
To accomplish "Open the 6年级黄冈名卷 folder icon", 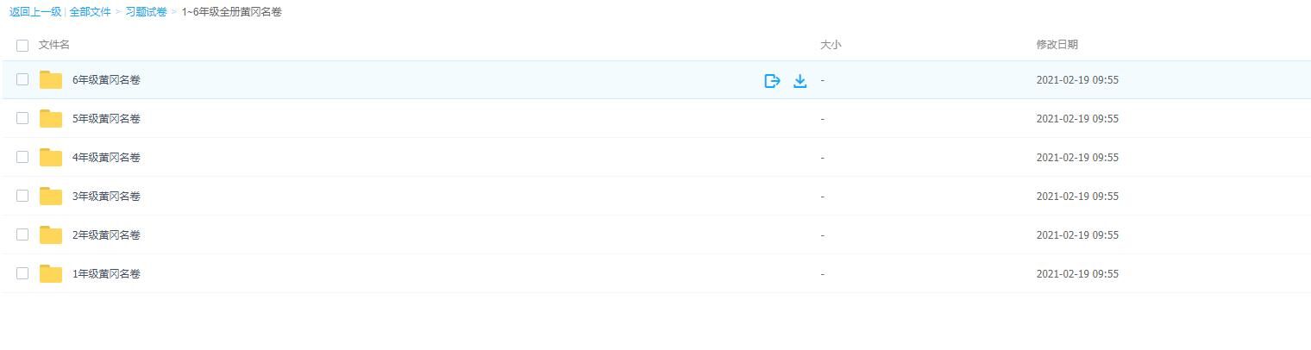I will point(51,80).
